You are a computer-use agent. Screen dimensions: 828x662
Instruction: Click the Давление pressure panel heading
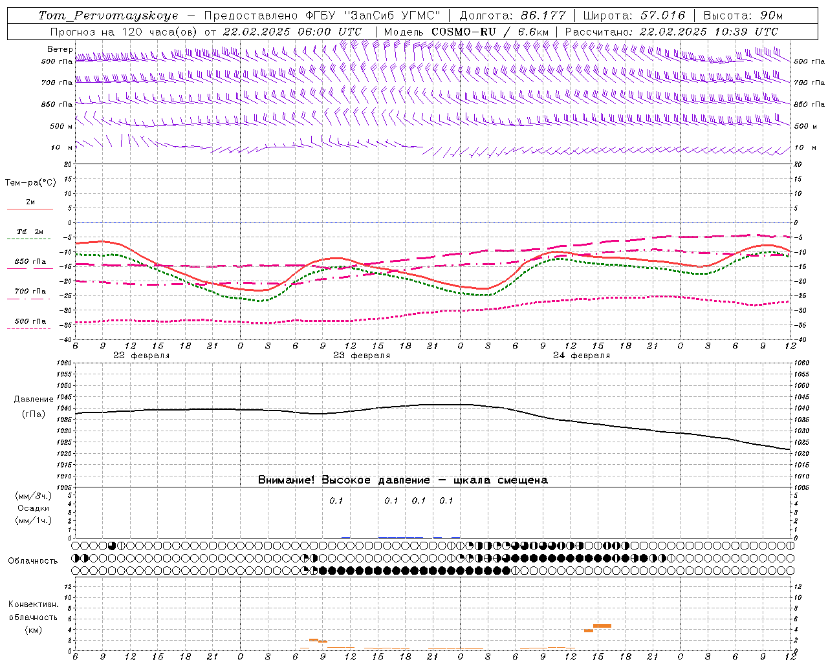point(34,400)
